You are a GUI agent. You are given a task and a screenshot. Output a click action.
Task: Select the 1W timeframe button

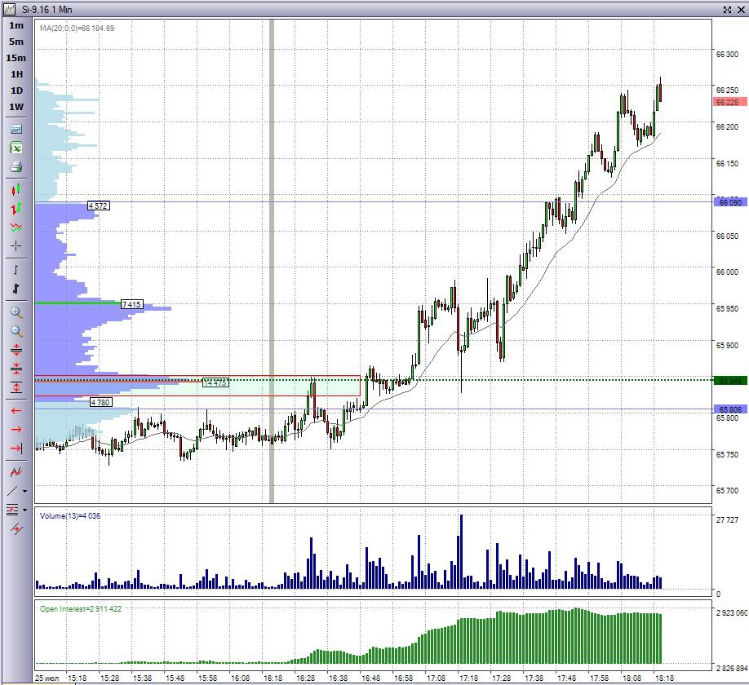tap(16, 107)
